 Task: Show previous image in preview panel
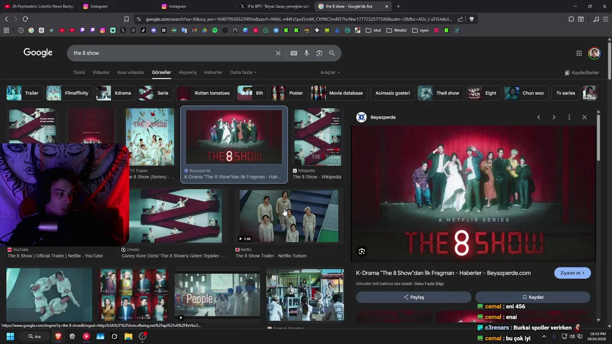[x=538, y=117]
